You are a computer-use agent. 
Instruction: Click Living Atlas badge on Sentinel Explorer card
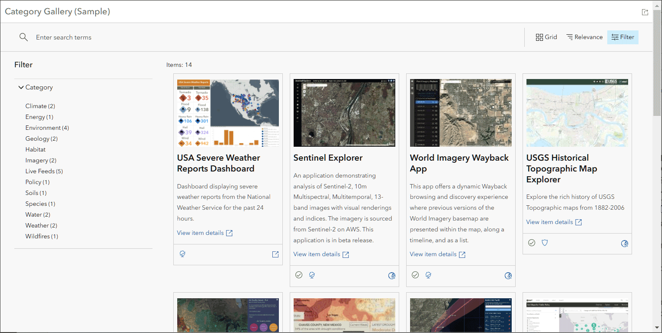[312, 275]
